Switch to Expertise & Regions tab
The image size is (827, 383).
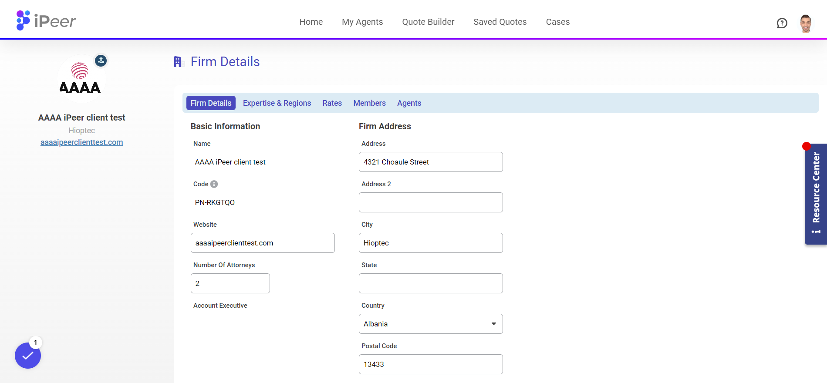[x=277, y=103]
